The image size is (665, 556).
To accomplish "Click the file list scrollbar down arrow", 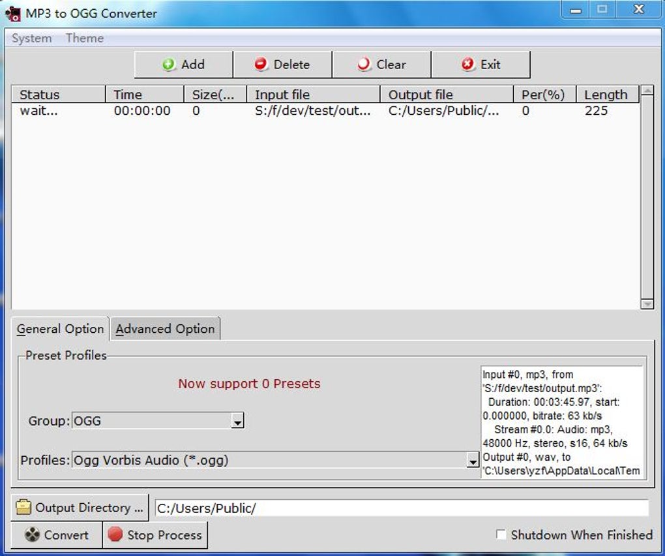I will [647, 304].
